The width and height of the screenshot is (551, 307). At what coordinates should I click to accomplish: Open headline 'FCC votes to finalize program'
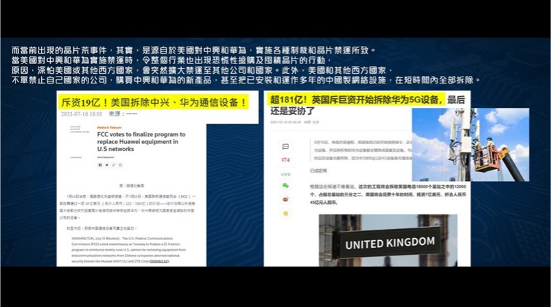click(141, 141)
